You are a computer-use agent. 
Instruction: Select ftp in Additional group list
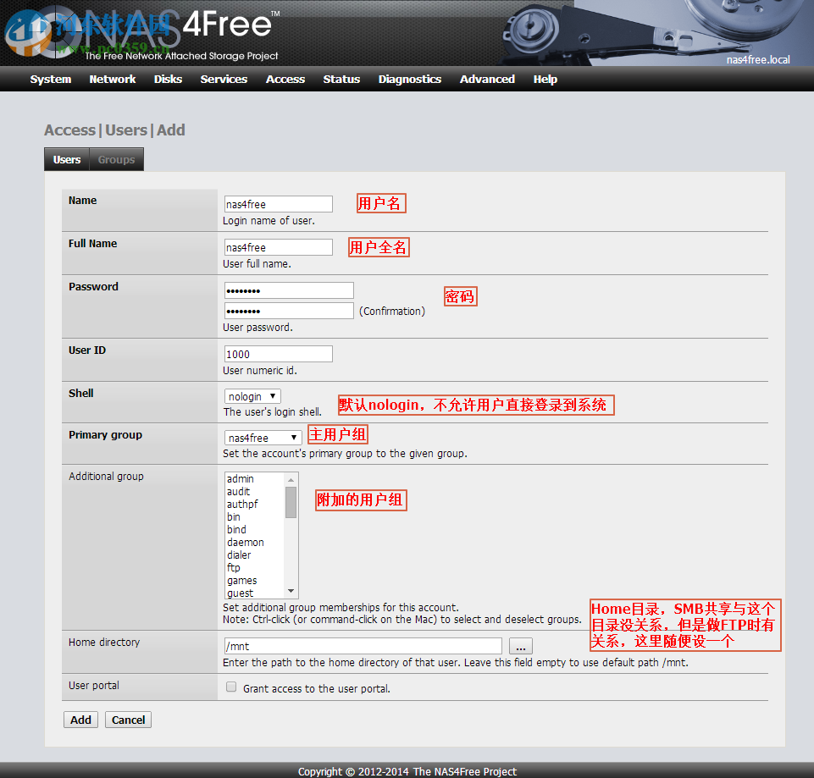pos(254,568)
